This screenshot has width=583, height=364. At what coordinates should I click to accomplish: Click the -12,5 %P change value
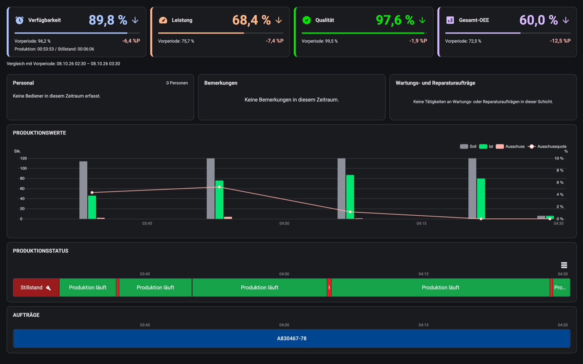click(560, 41)
